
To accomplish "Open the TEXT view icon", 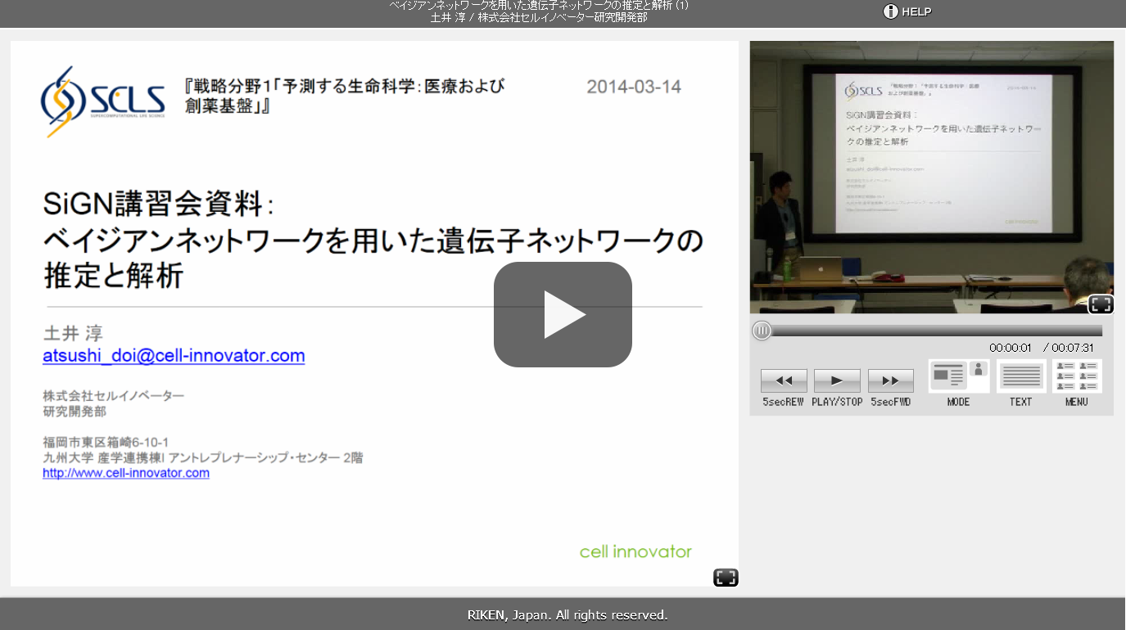I will tap(1021, 376).
